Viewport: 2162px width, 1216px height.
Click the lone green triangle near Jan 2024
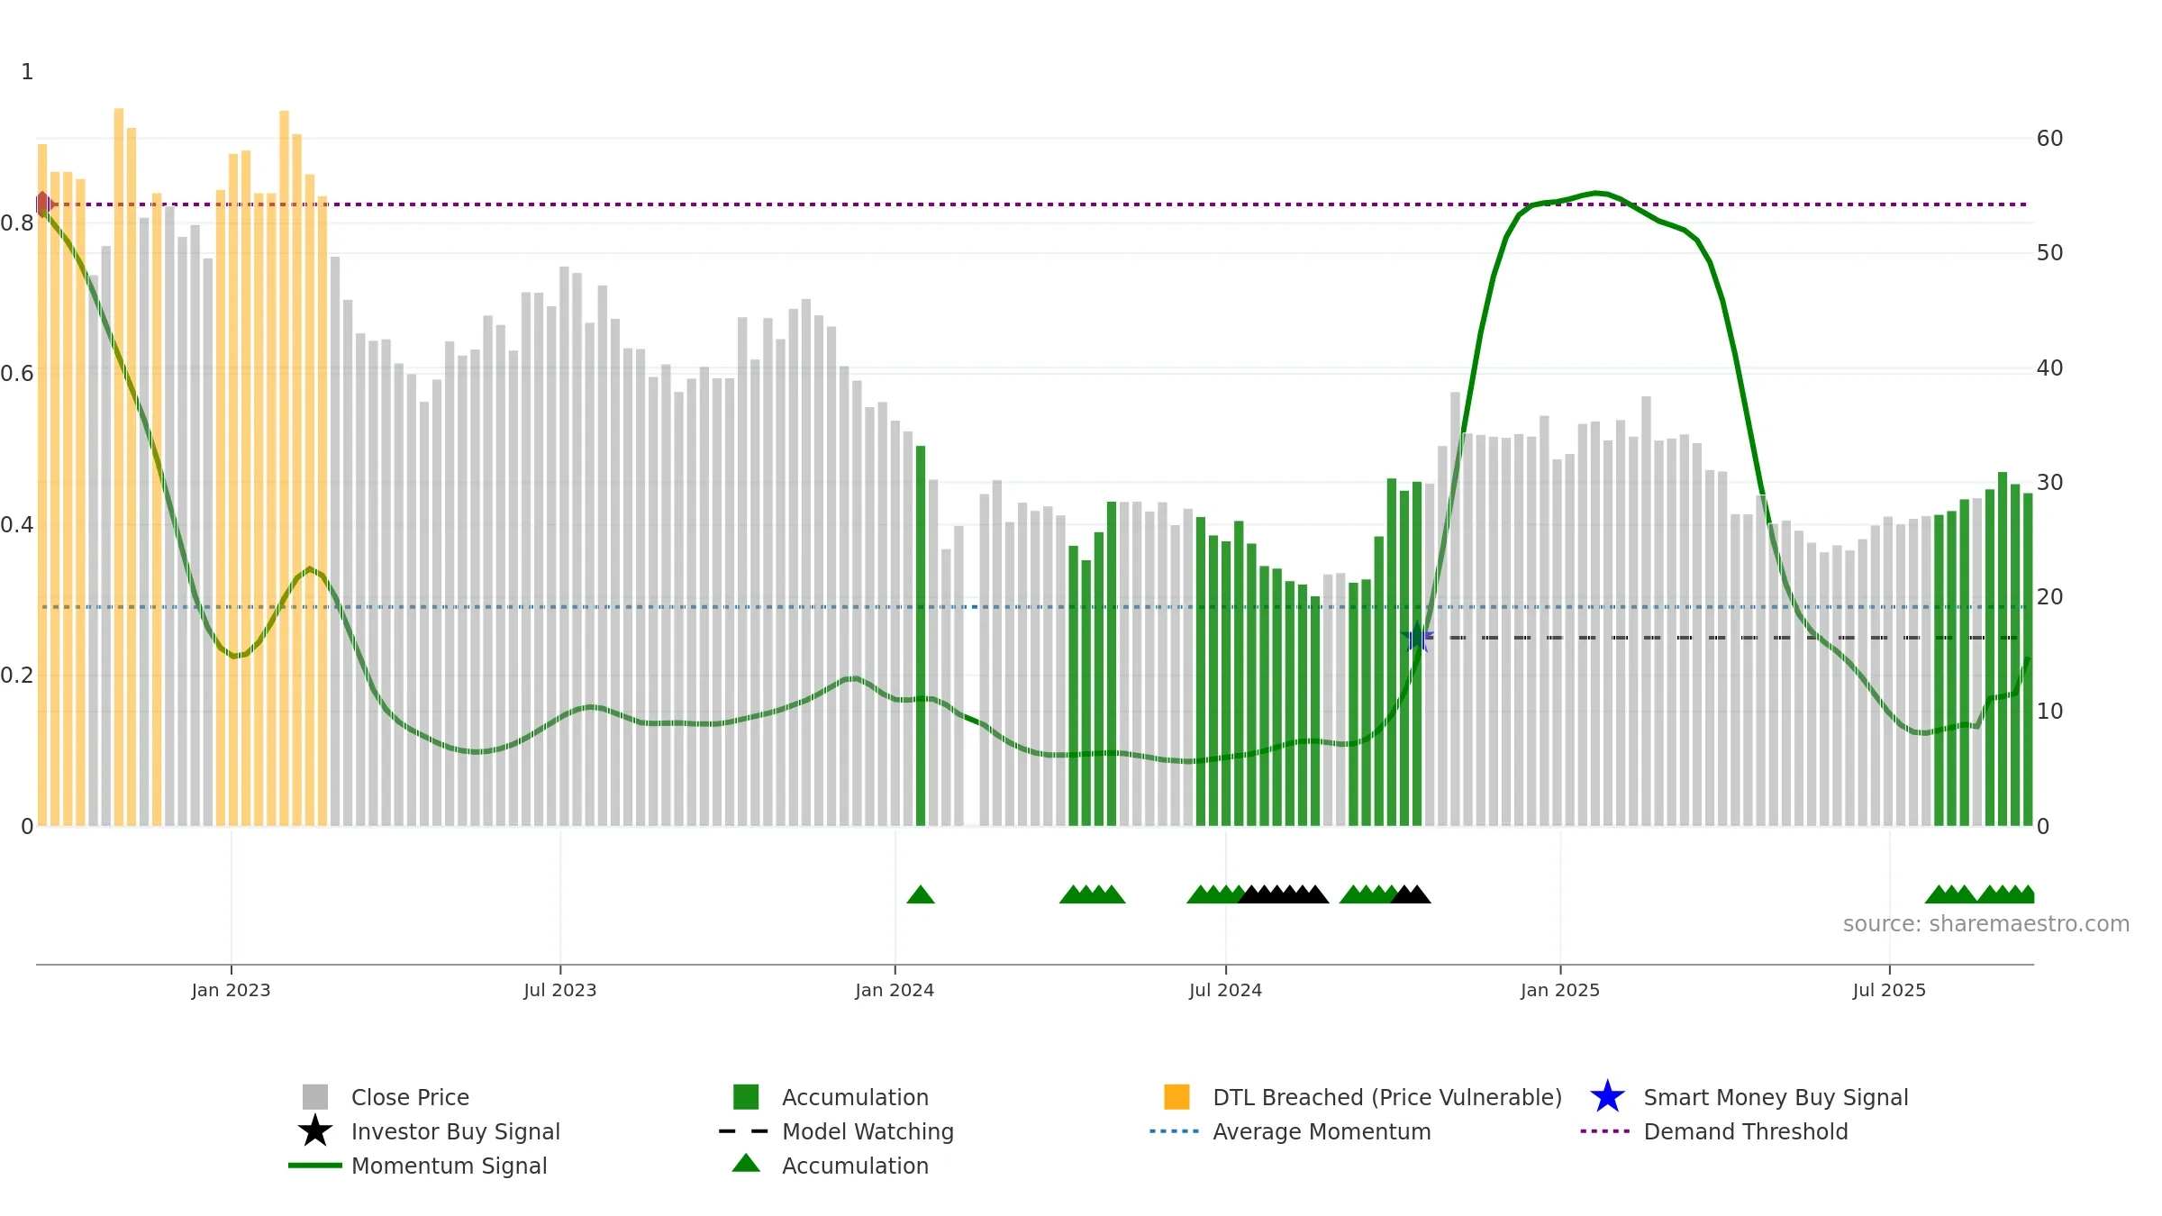pyautogui.click(x=921, y=894)
